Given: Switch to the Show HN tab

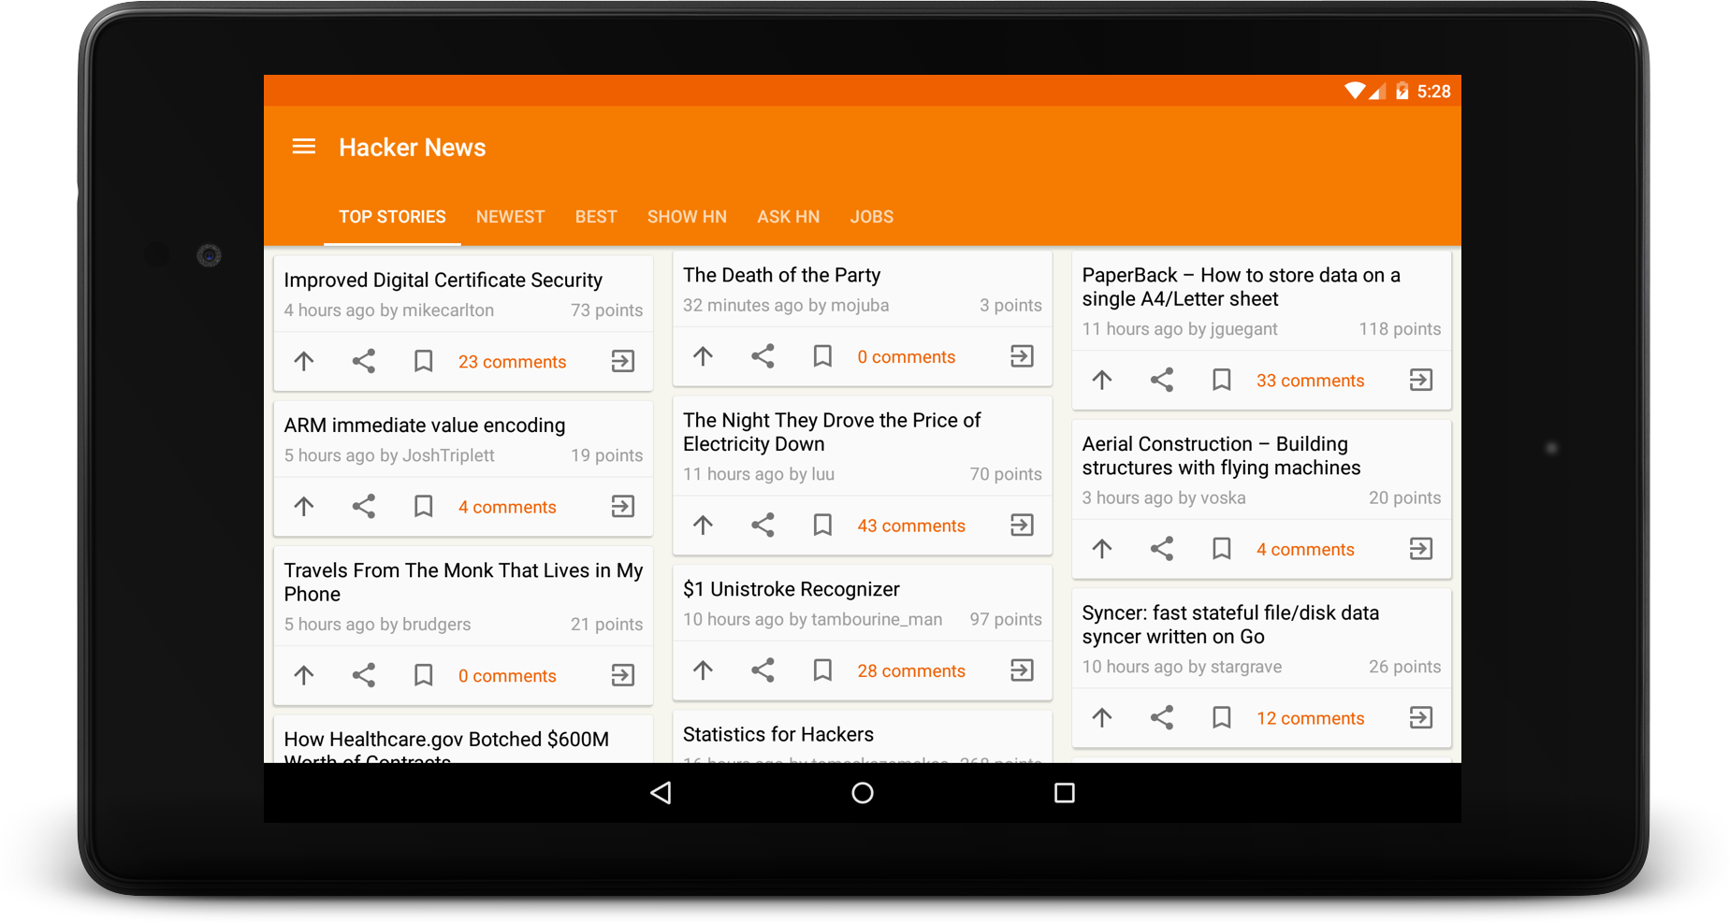Looking at the screenshot, I should pyautogui.click(x=687, y=217).
